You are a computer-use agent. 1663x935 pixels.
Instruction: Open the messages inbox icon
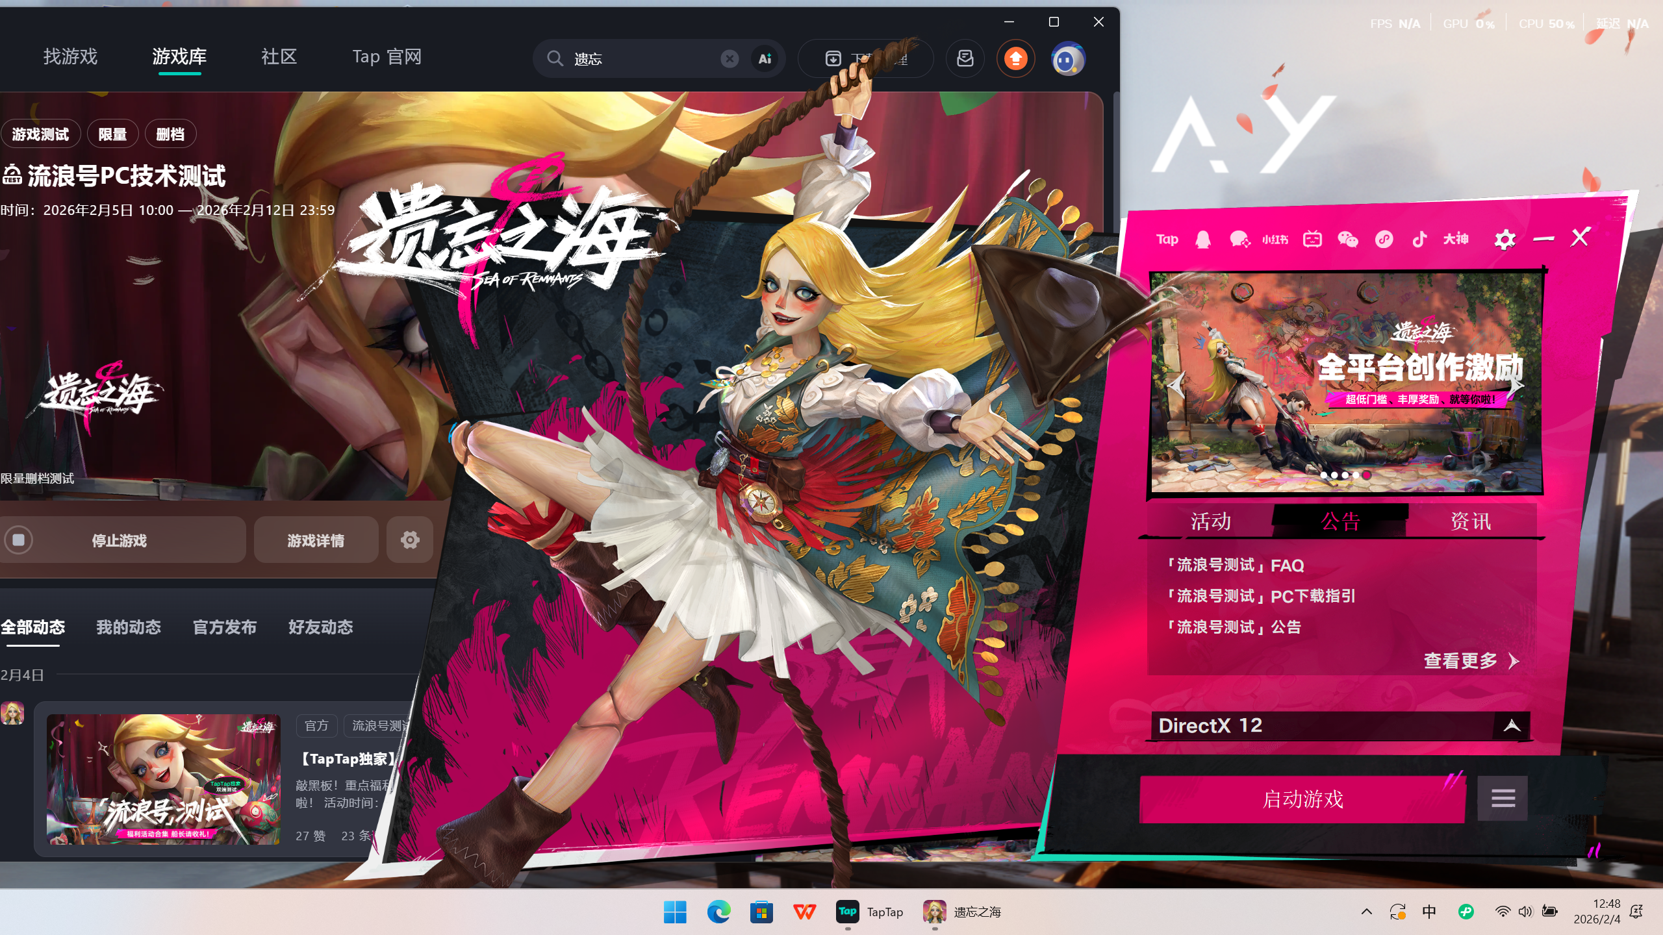click(x=965, y=59)
